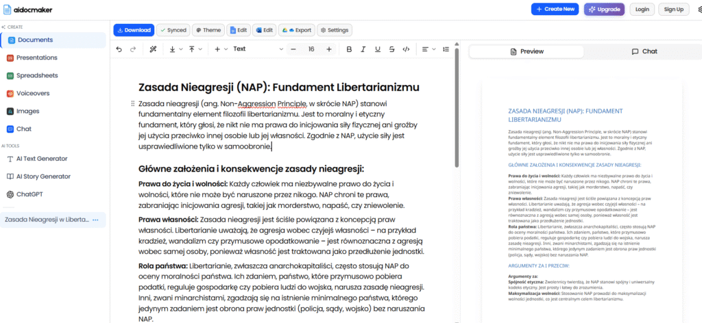This screenshot has height=323, width=702.
Task: Increase font size with plus button
Action: (329, 49)
